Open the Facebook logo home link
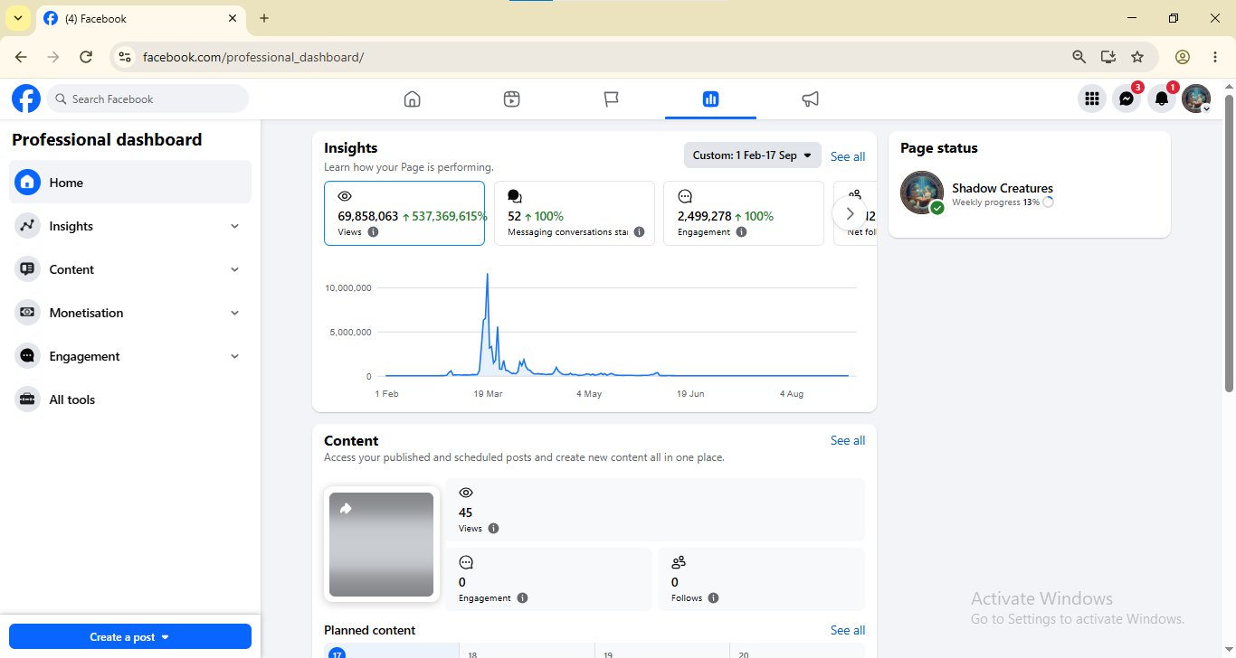This screenshot has width=1236, height=658. [26, 99]
